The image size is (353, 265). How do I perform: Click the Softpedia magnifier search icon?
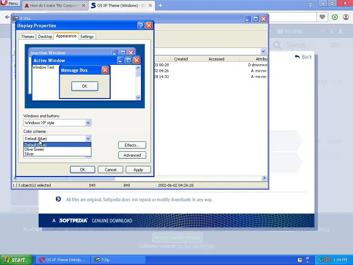(277, 45)
